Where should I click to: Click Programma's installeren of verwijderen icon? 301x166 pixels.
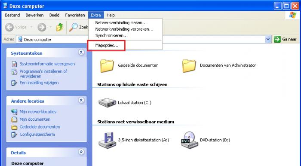coord(14,72)
